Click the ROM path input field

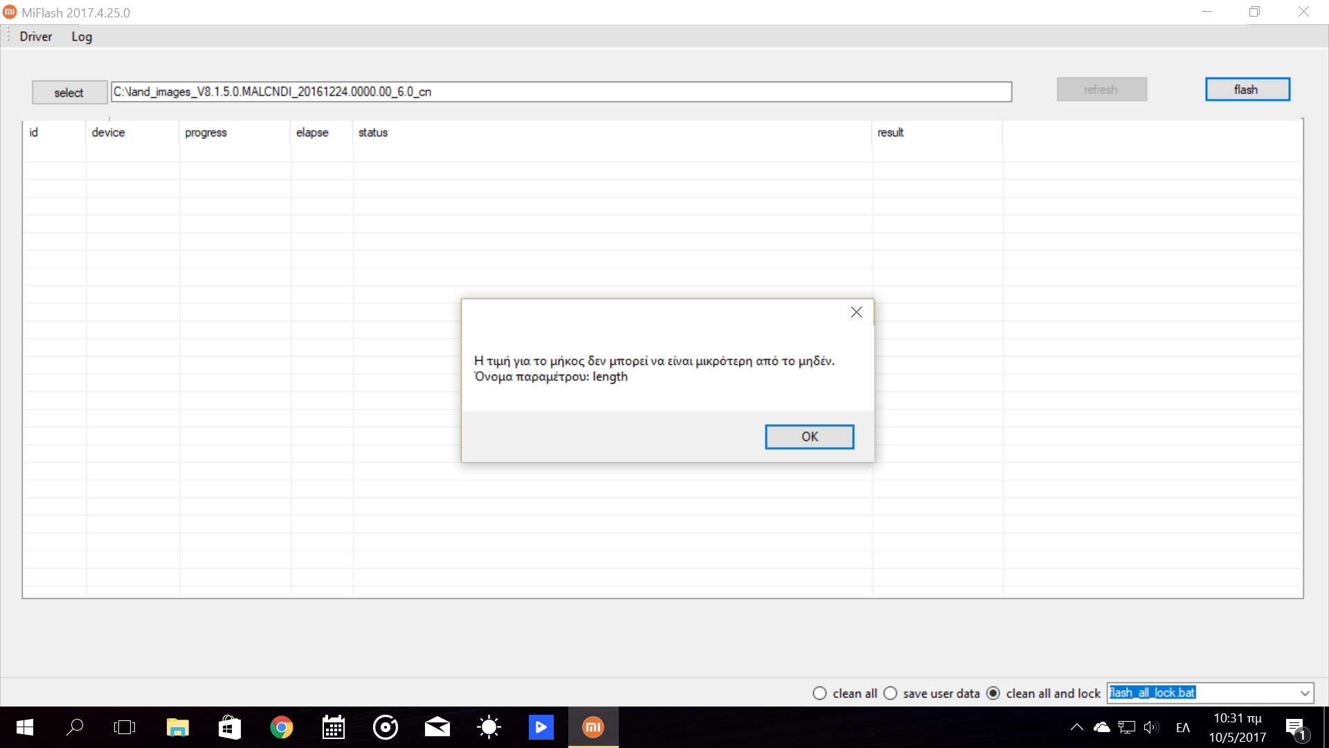(x=561, y=91)
